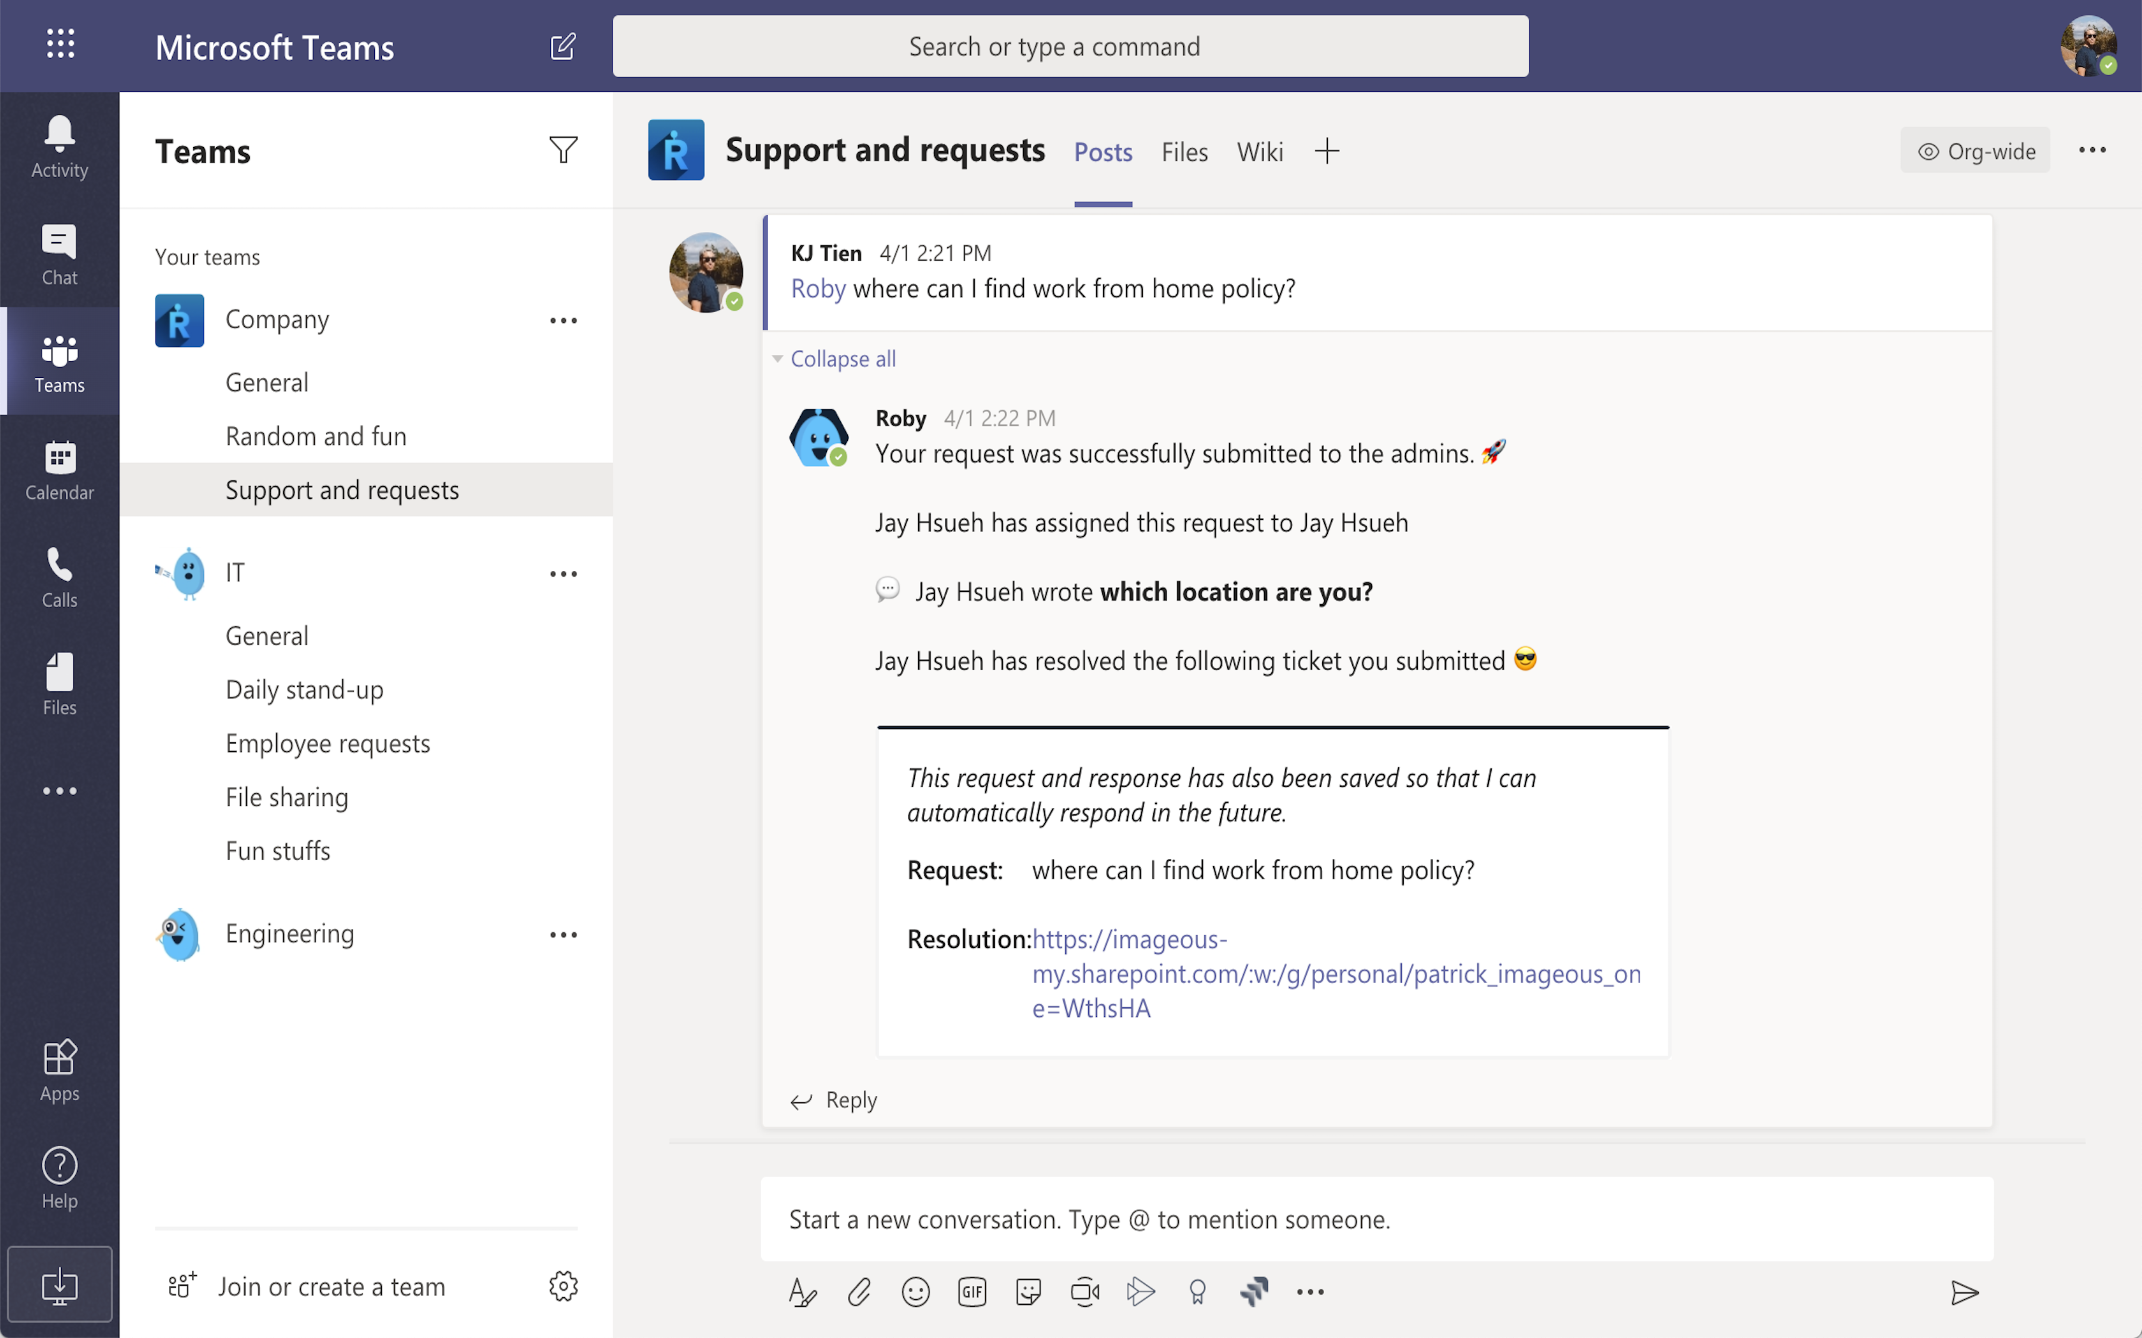Click Join or create a team
This screenshot has height=1338, width=2142.
pyautogui.click(x=307, y=1286)
